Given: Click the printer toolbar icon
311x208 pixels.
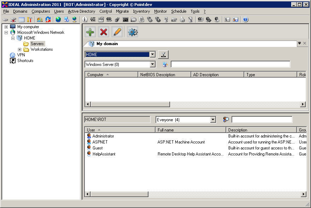Looking at the screenshot, I should pos(182,19).
